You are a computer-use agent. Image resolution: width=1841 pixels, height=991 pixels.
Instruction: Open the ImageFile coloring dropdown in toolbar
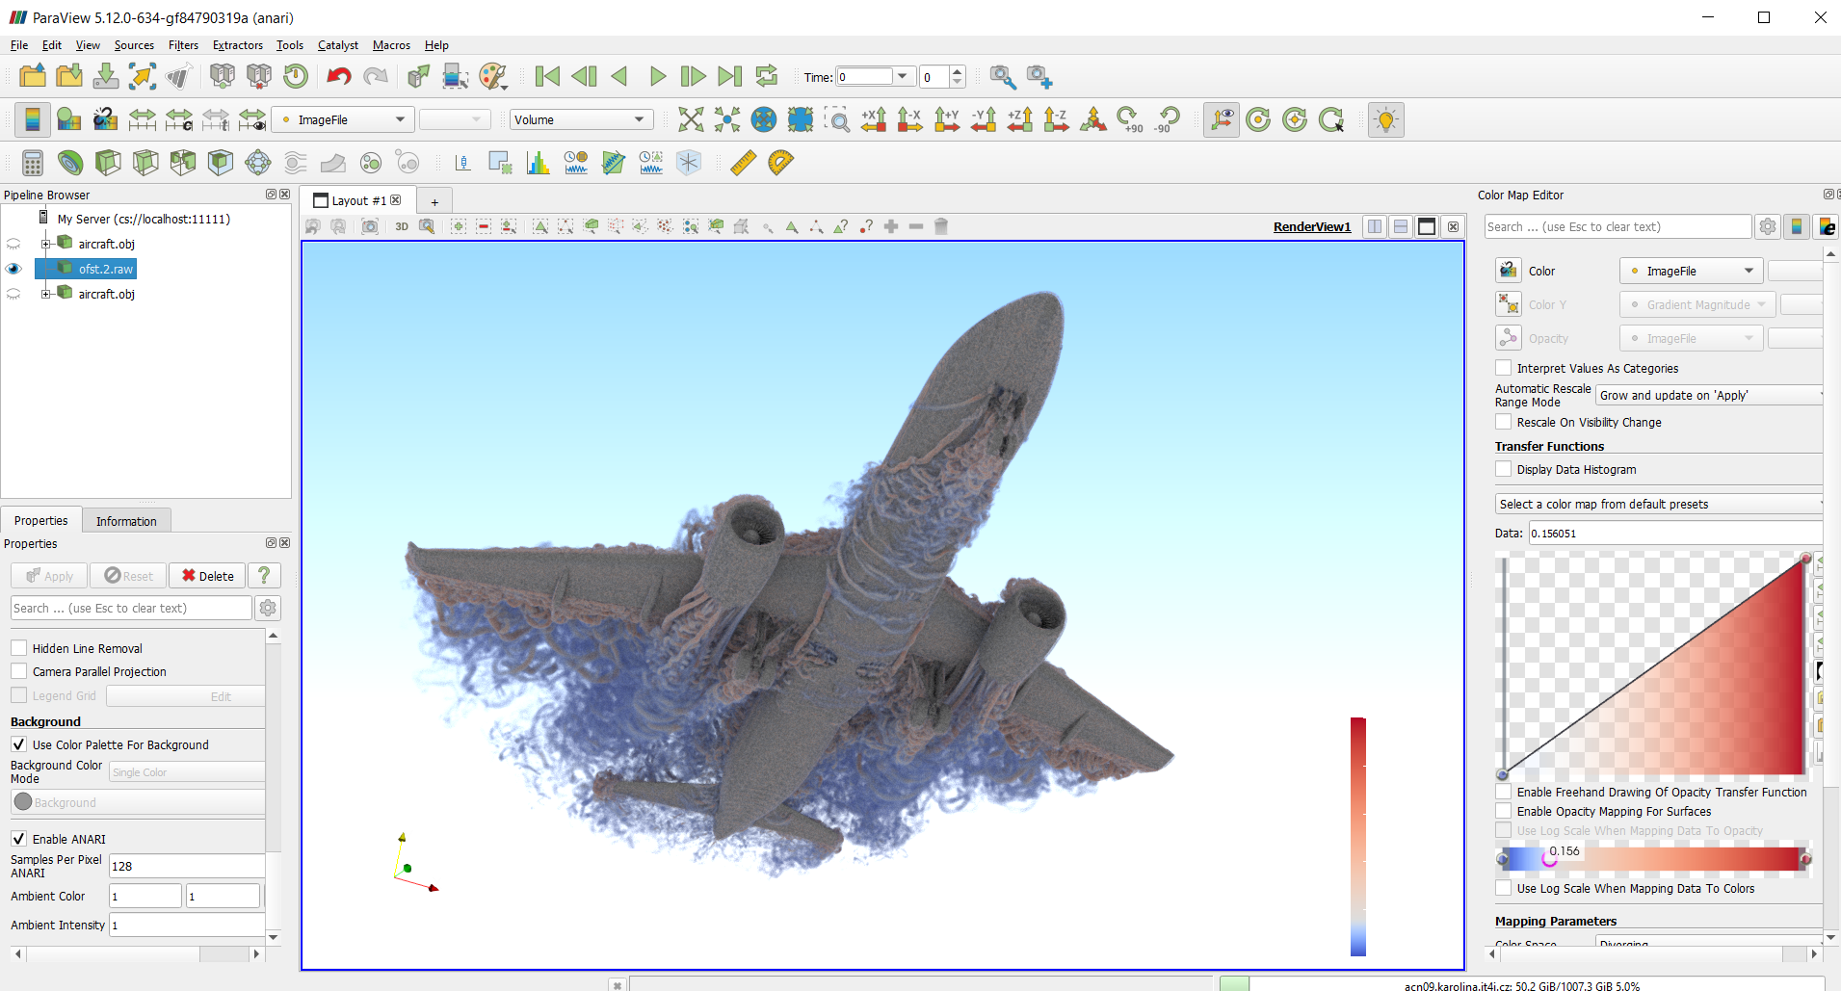point(343,119)
